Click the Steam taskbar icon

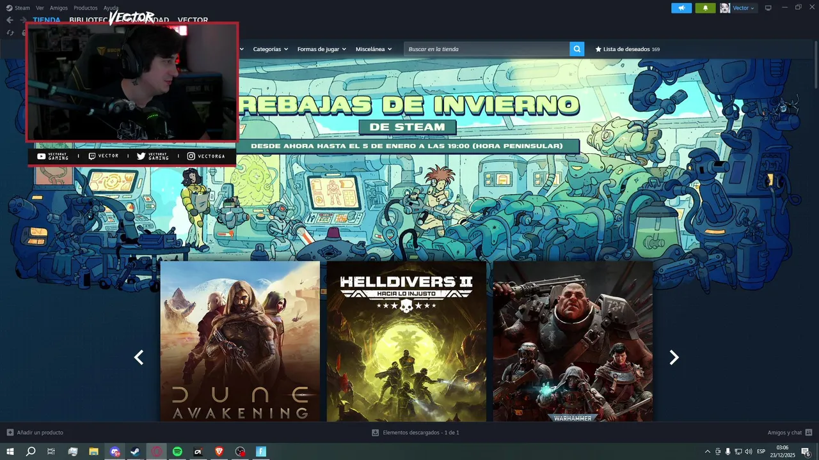136,452
